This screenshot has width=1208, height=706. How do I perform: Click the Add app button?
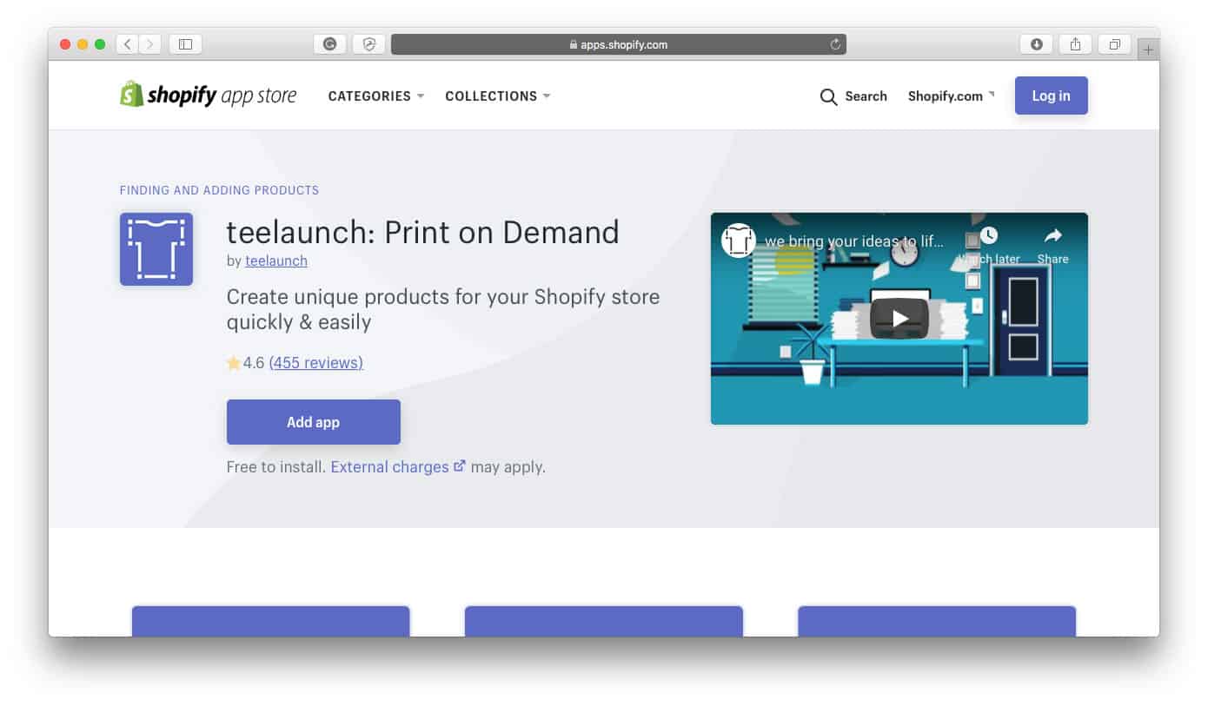coord(313,422)
